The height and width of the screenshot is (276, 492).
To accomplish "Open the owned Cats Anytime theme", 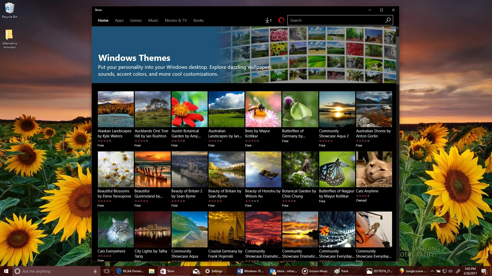I will point(374,177).
